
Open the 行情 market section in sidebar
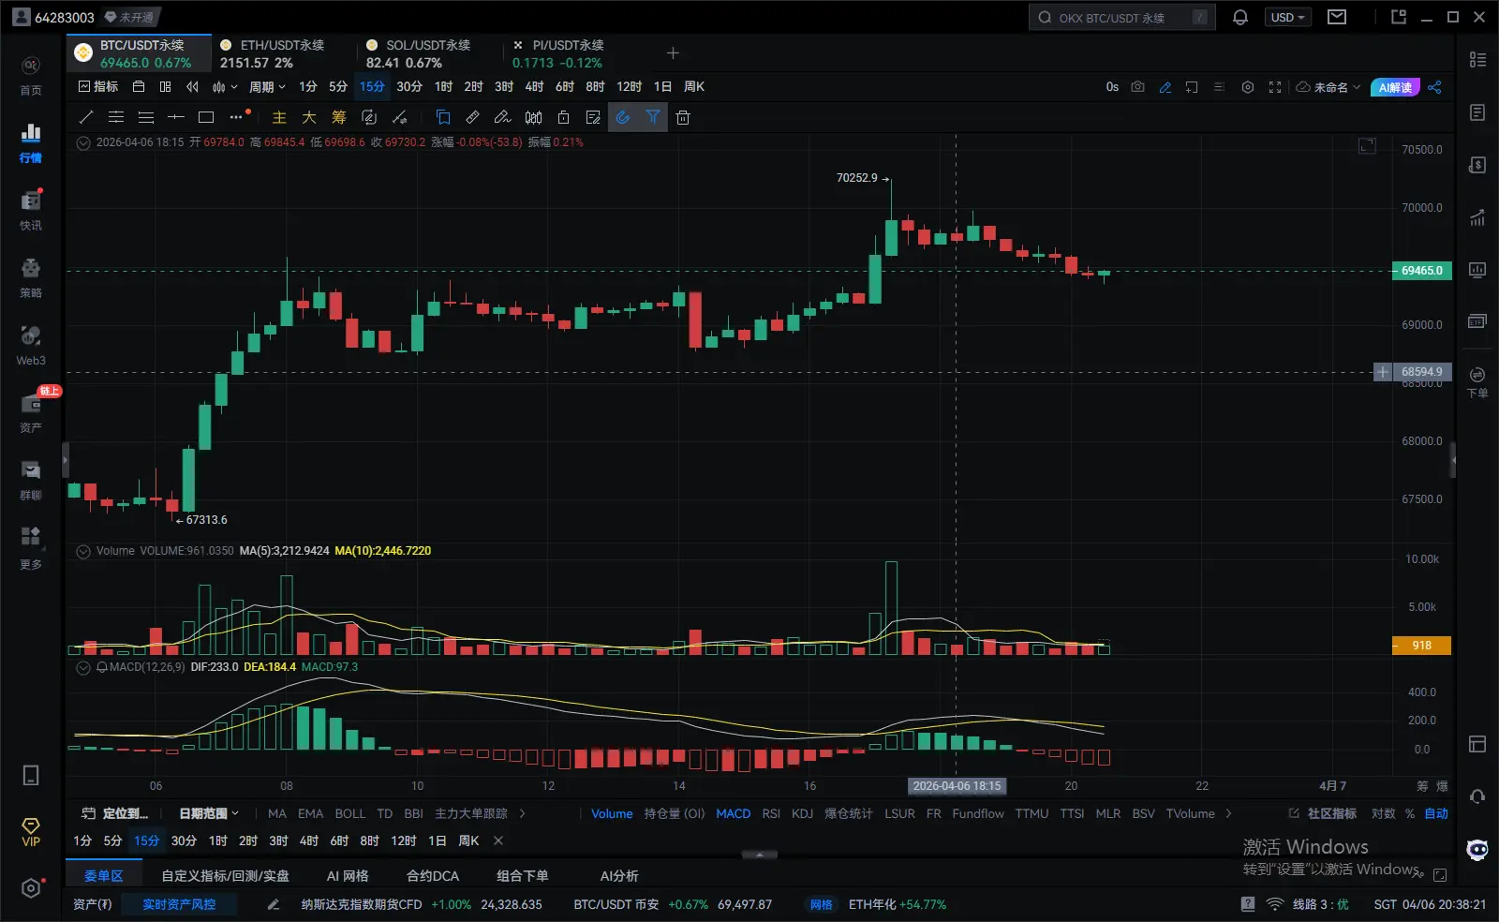tap(31, 142)
